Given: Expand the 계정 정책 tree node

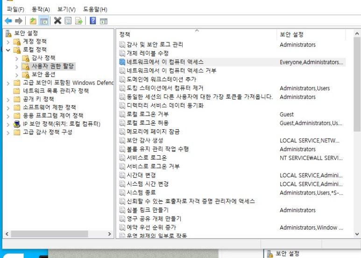Looking at the screenshot, I should (8, 42).
